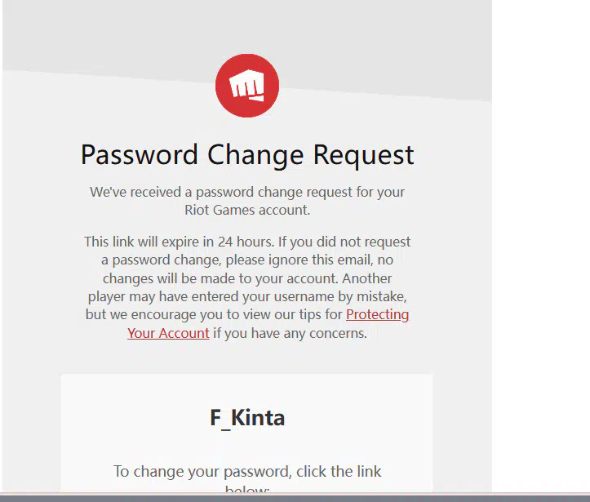The height and width of the screenshot is (502, 590).
Task: Click the "Riot Games account." text line
Action: coord(247,211)
